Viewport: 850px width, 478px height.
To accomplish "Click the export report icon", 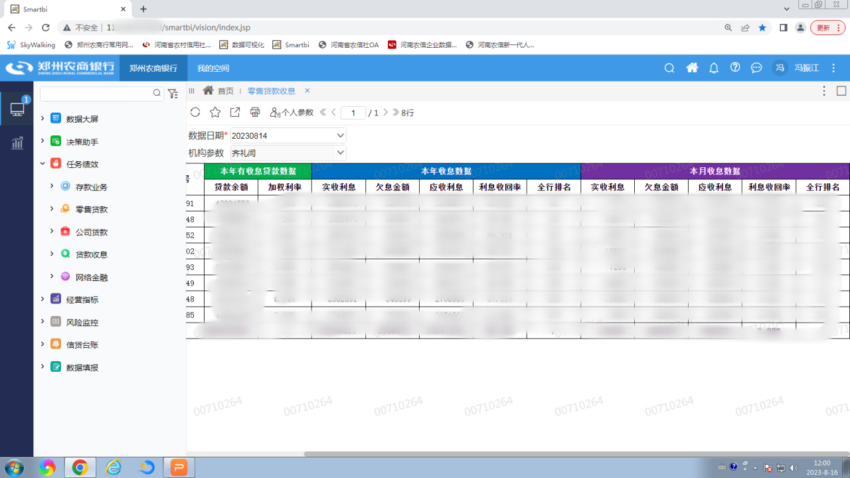I will [x=234, y=112].
